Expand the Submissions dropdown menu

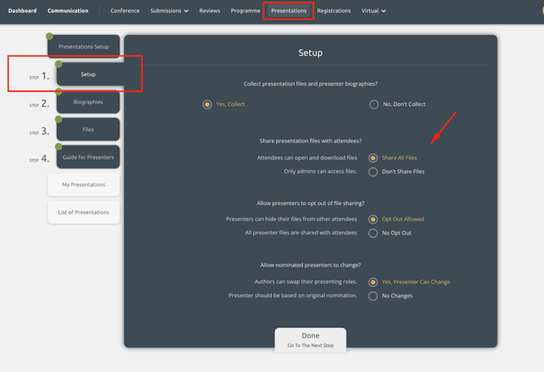coord(169,11)
